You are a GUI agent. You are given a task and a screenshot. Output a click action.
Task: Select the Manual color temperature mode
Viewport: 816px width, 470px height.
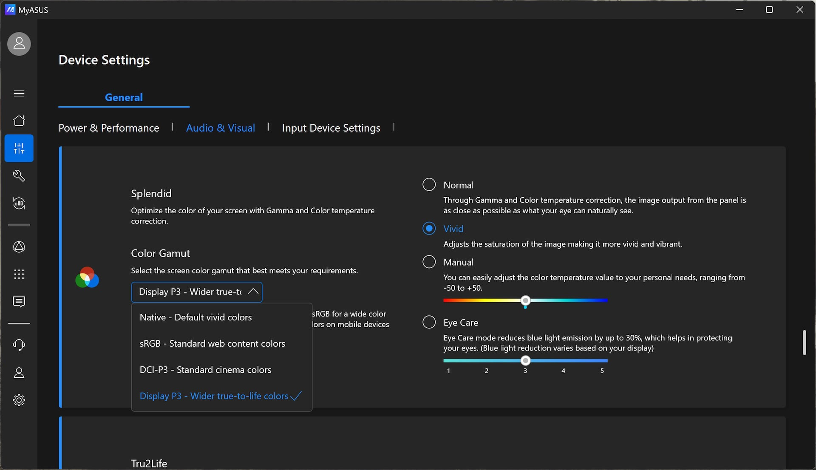(429, 262)
